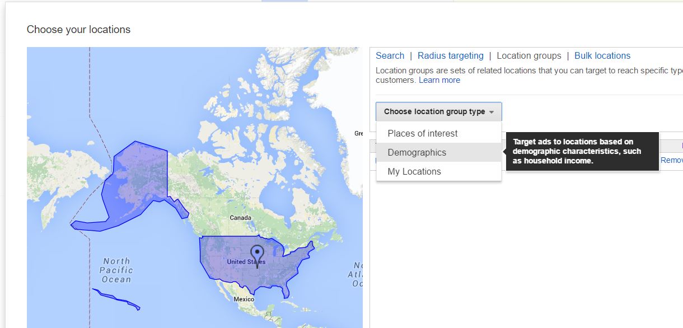Follow the Learn more link
The image size is (683, 328).
tap(439, 80)
